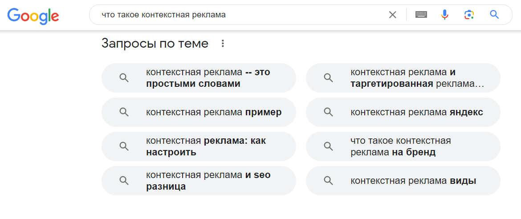Start voice search with microphone
The image size is (521, 219).
click(x=444, y=15)
